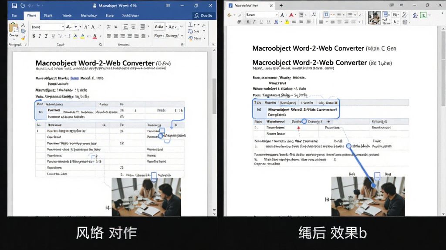This screenshot has width=446, height=250.
Task: Click the photo thumbnail in right window toolbar
Action: pos(374,18)
